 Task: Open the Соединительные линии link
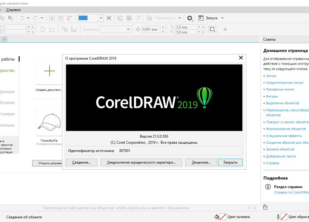285,83
